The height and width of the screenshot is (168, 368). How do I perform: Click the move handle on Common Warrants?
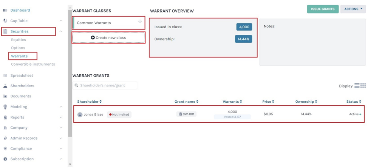[x=140, y=22]
